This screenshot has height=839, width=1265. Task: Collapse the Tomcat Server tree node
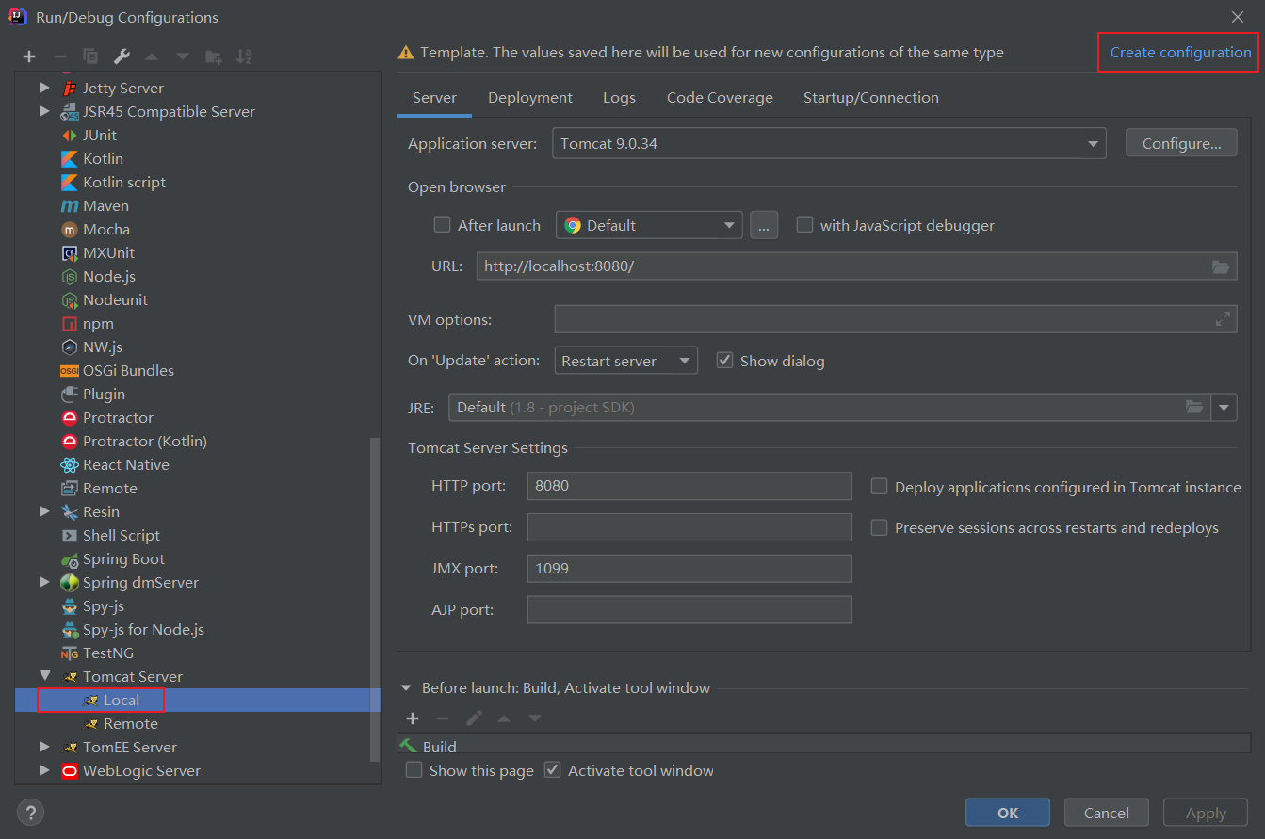(44, 676)
